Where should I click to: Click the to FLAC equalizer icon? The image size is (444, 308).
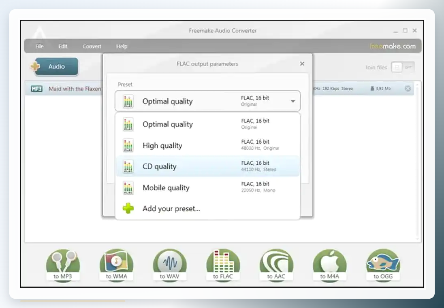(223, 265)
